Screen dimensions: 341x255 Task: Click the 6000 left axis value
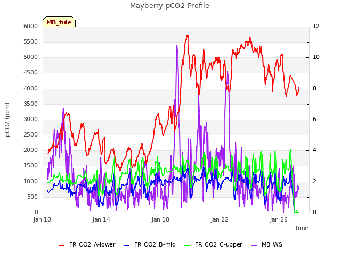pyautogui.click(x=31, y=26)
